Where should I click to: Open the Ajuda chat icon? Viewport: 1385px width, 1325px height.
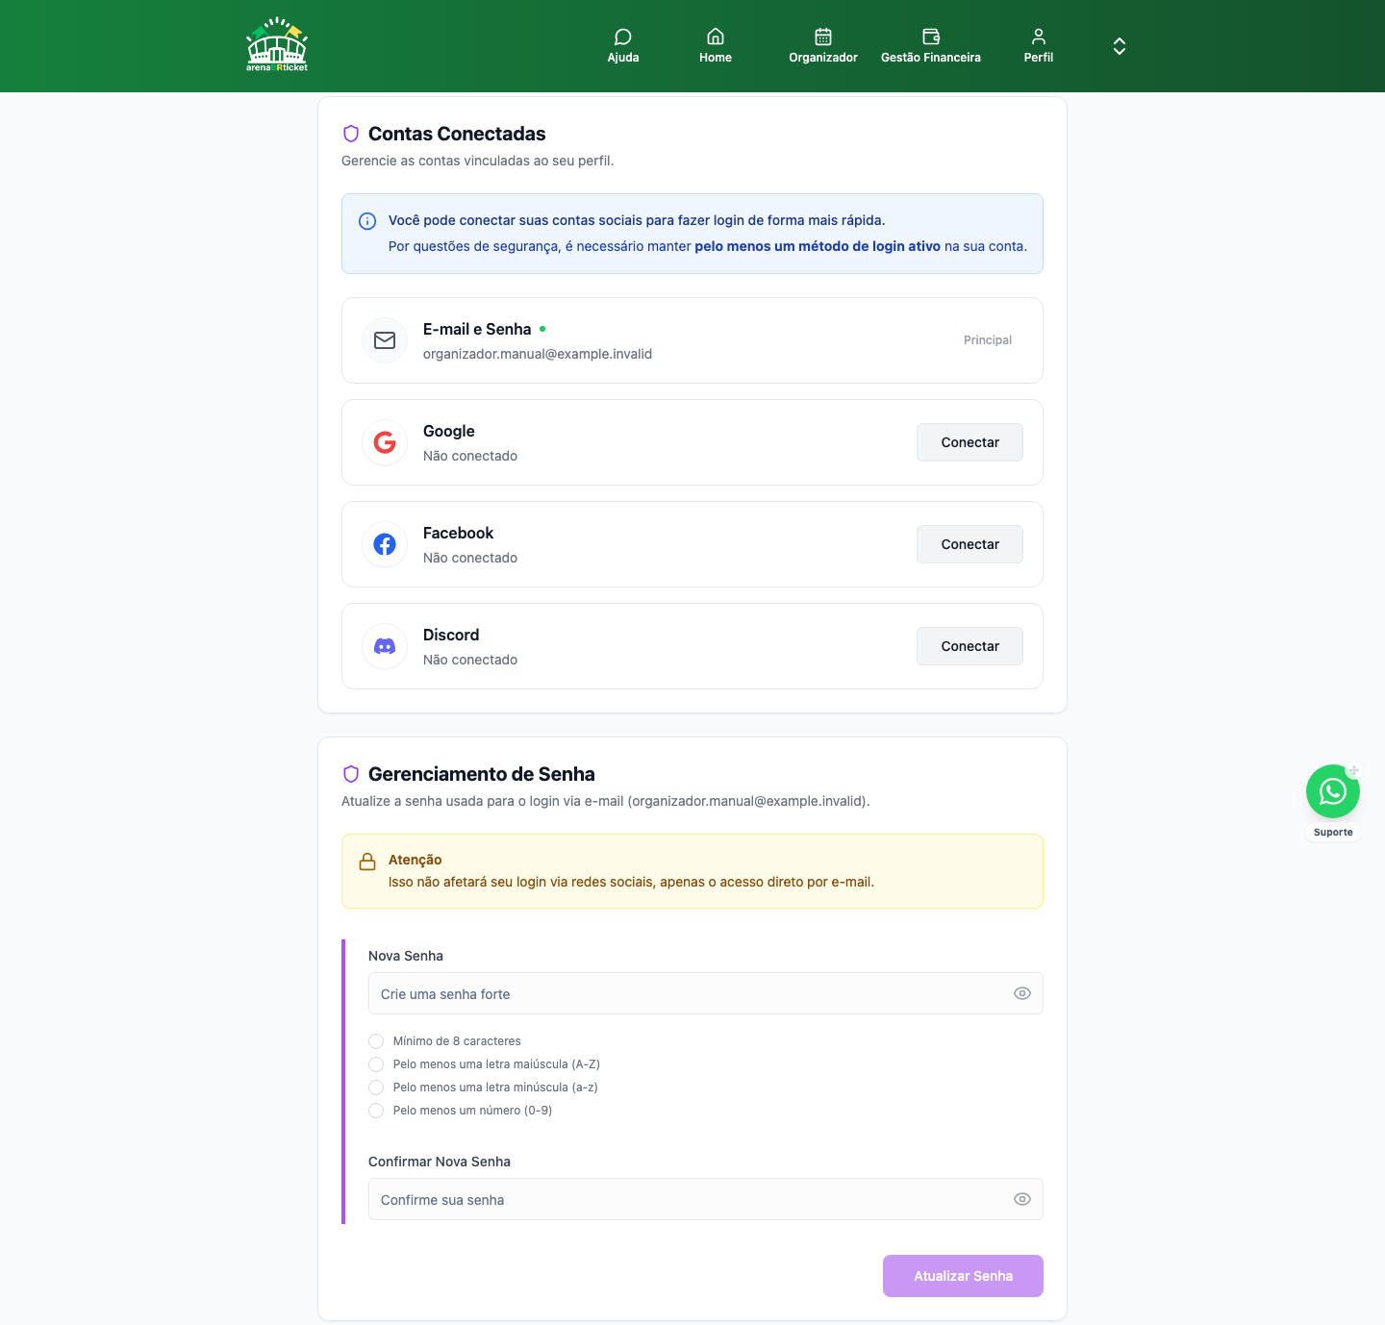click(x=623, y=37)
